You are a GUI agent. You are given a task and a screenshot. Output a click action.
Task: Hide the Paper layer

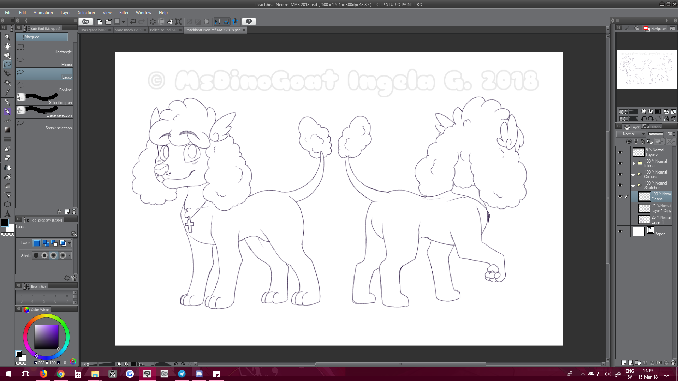point(620,231)
